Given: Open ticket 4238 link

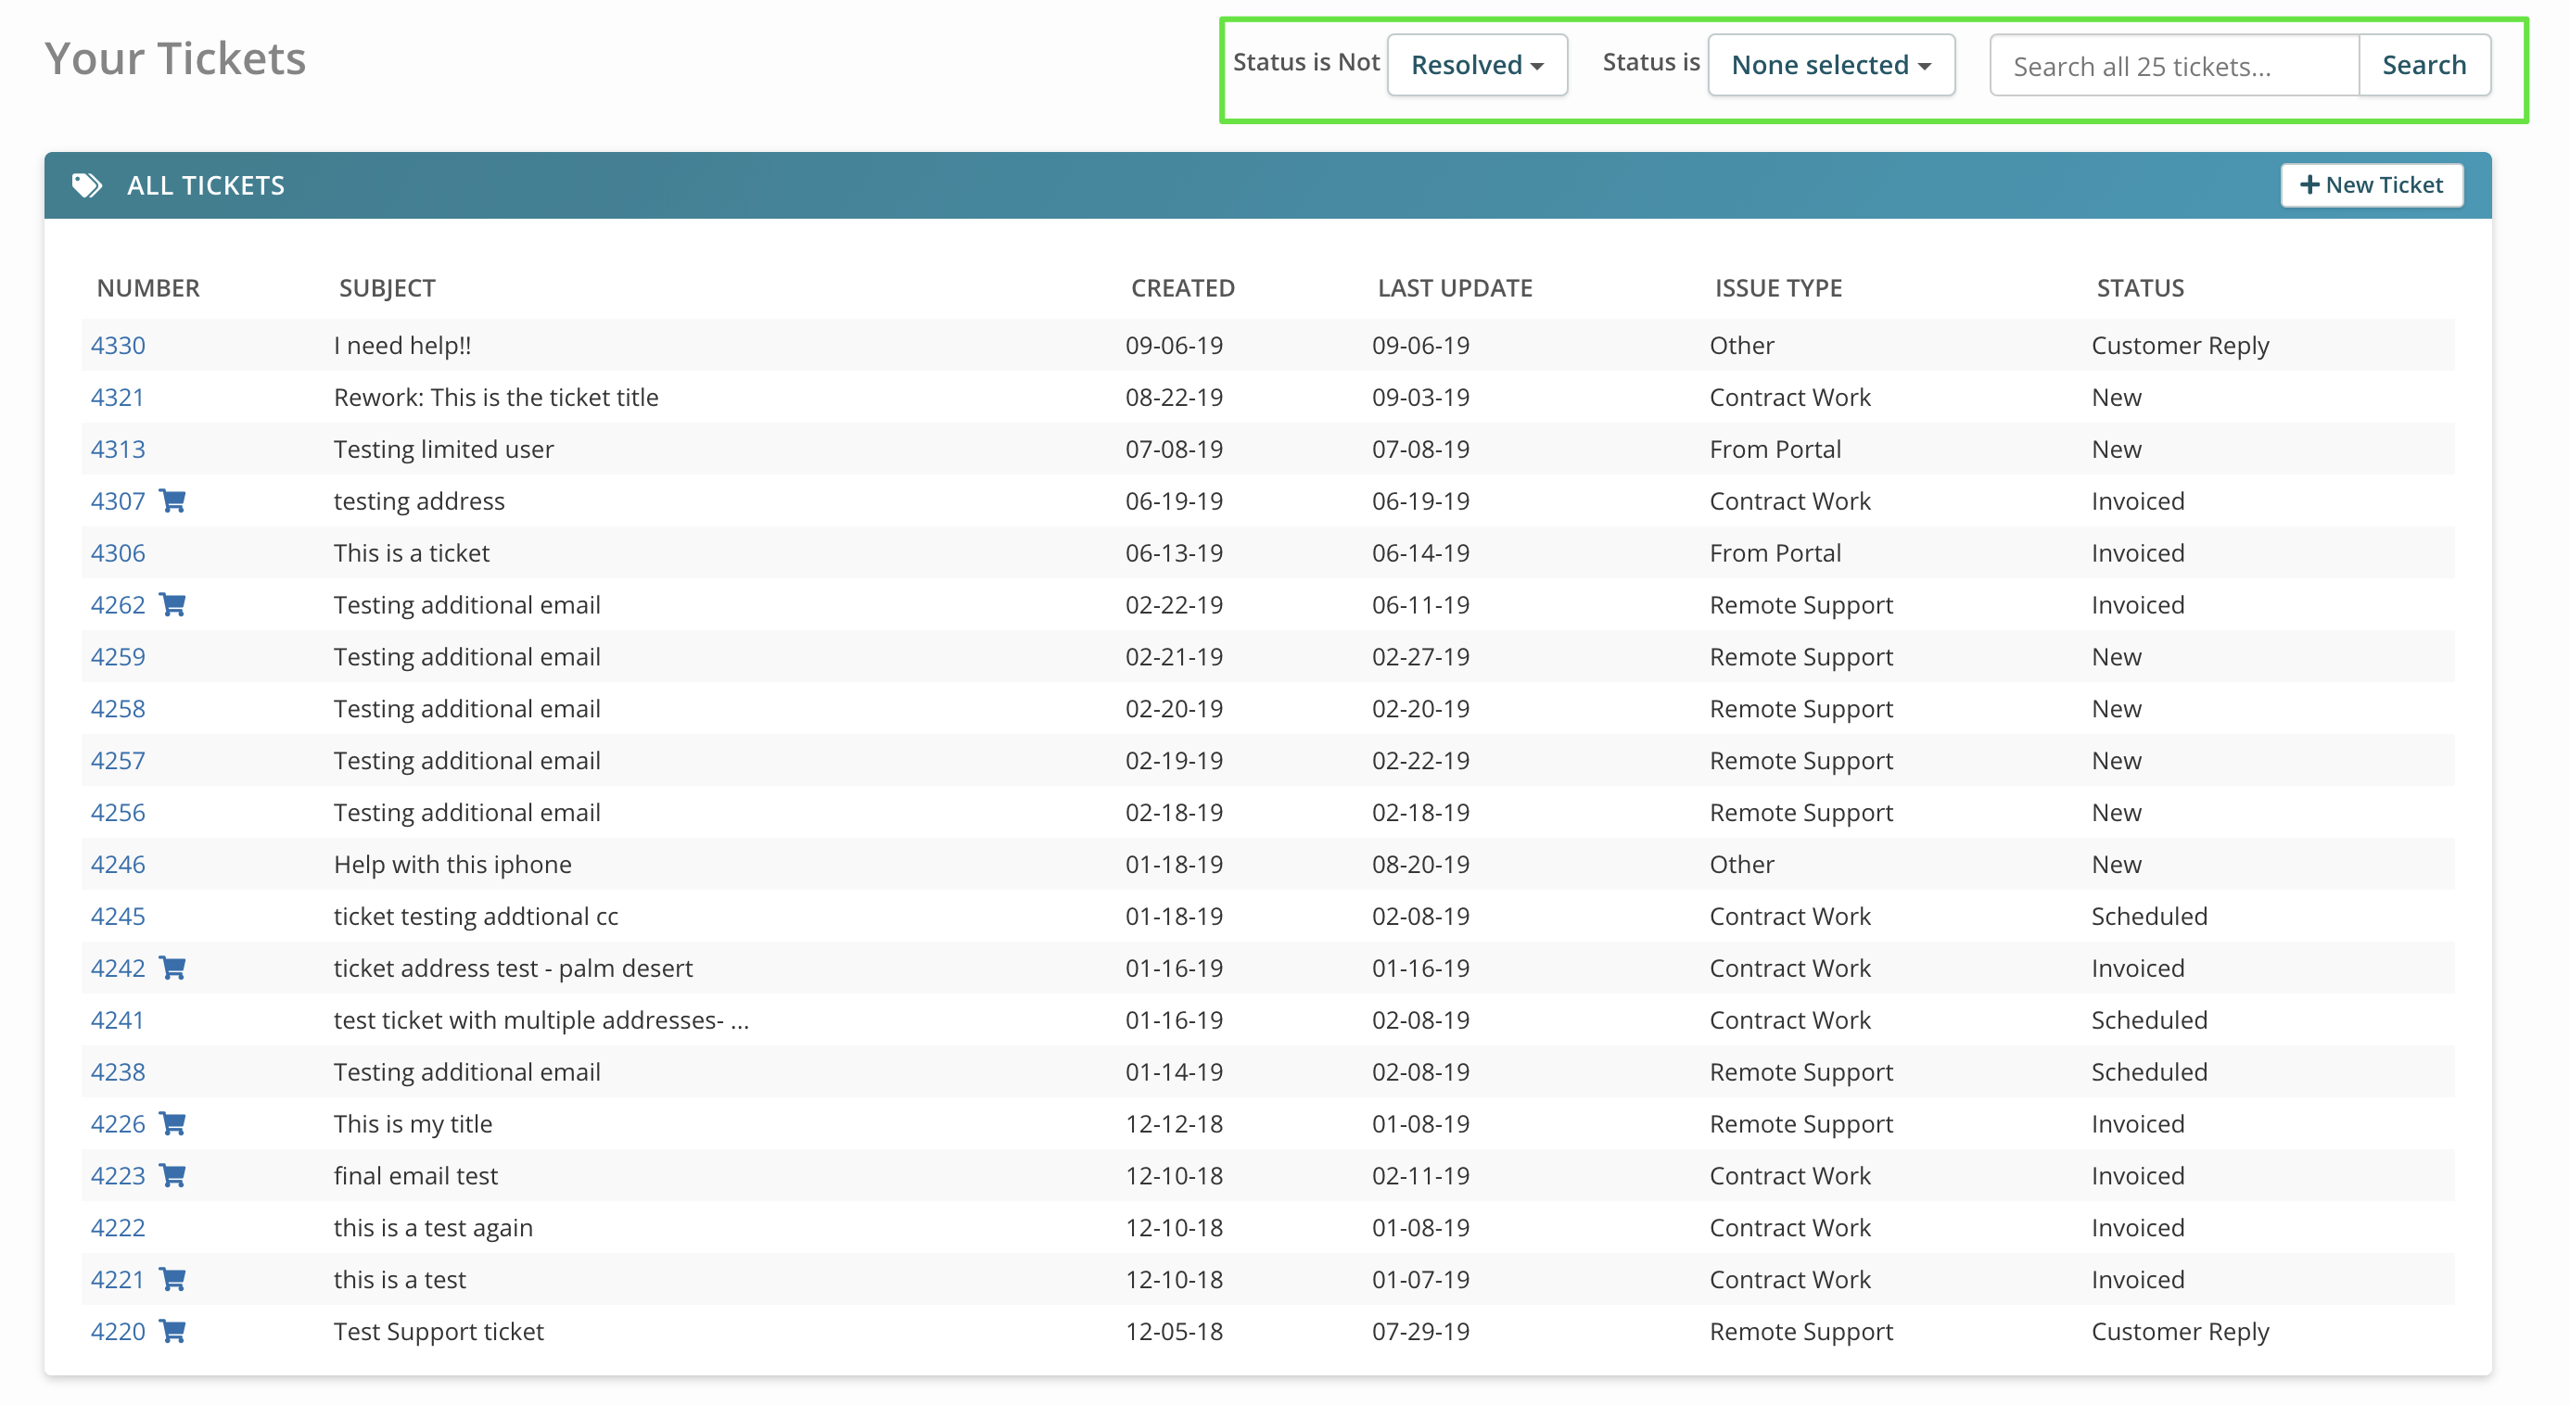Looking at the screenshot, I should 118,1071.
